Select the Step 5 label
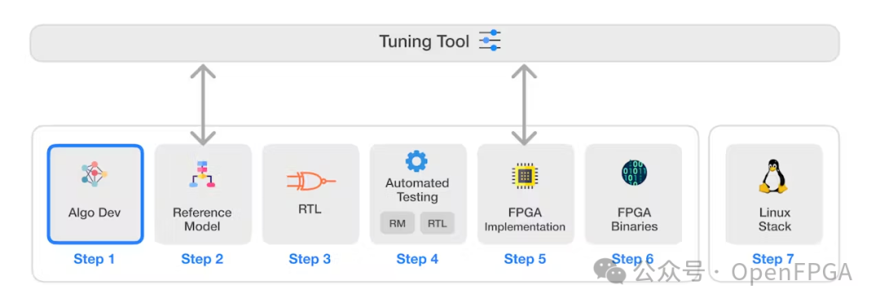Image resolution: width=880 pixels, height=307 pixels. [525, 259]
